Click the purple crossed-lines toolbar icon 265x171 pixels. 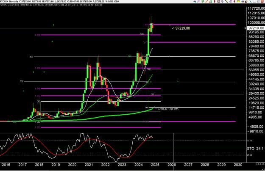point(198,1)
